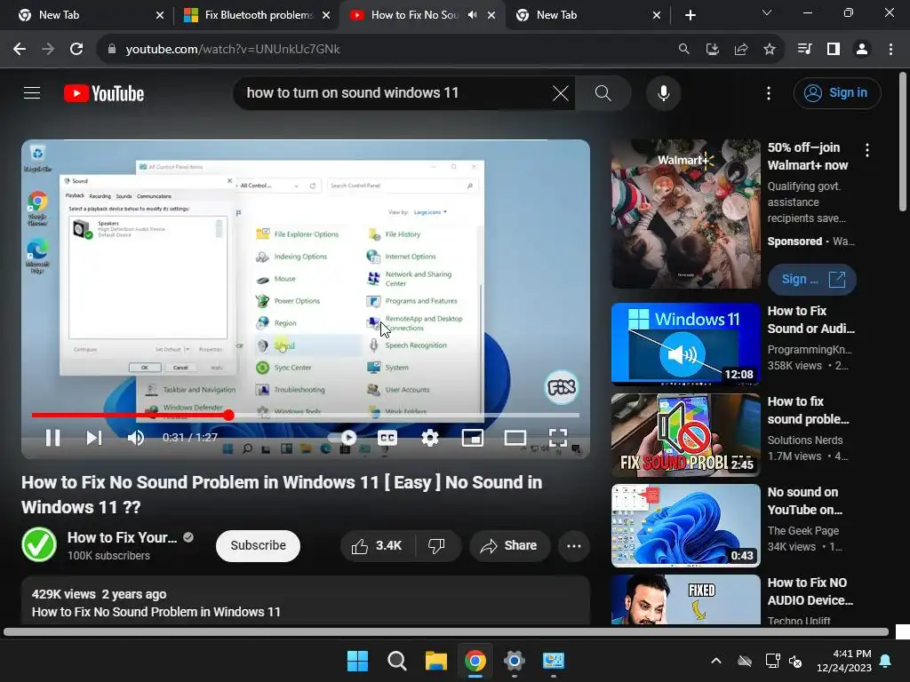Open the channel avatar with green checkmark
910x682 pixels.
click(x=39, y=544)
